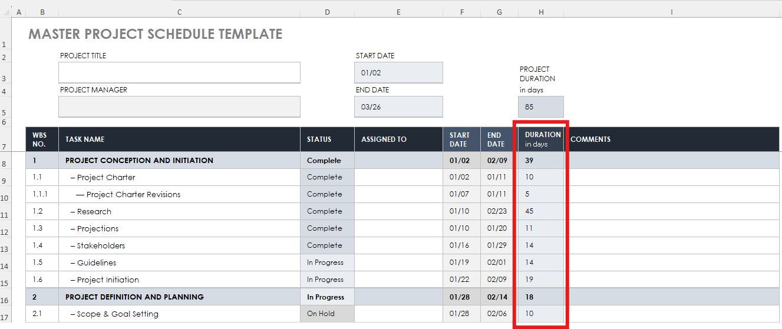Image resolution: width=782 pixels, height=329 pixels.
Task: Select the Guidelines task cell
Action: pos(179,262)
